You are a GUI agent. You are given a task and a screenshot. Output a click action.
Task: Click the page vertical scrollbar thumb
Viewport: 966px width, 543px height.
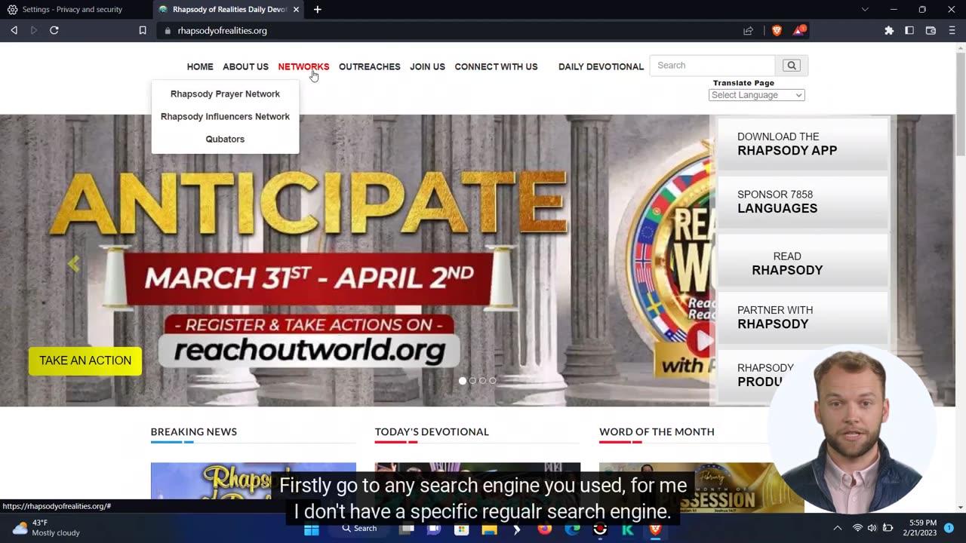(x=960, y=106)
